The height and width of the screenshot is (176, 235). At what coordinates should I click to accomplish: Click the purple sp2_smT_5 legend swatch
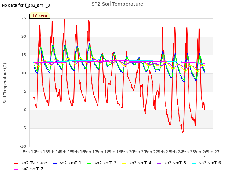pyautogui.click(x=159, y=164)
